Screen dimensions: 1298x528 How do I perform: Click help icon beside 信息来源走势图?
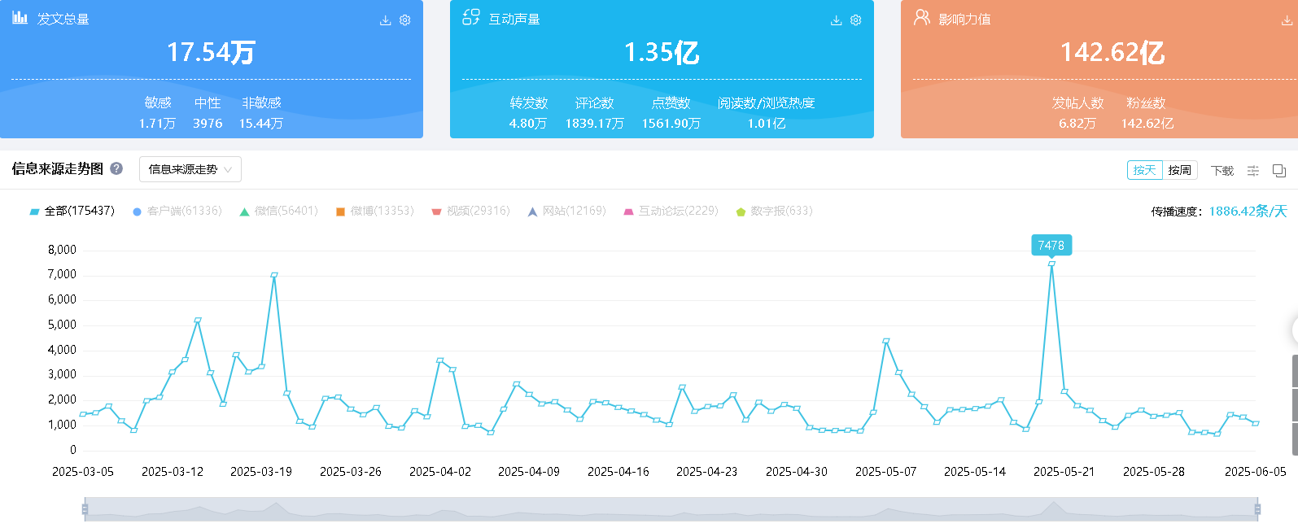116,169
